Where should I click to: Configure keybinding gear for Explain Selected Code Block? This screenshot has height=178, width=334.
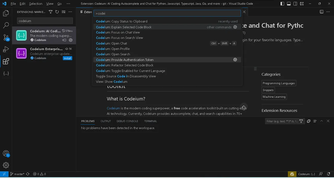click(235, 27)
